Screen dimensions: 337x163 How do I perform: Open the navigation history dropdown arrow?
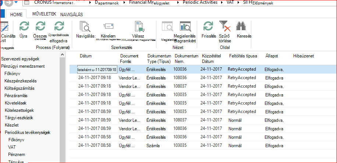[x=17, y=3]
